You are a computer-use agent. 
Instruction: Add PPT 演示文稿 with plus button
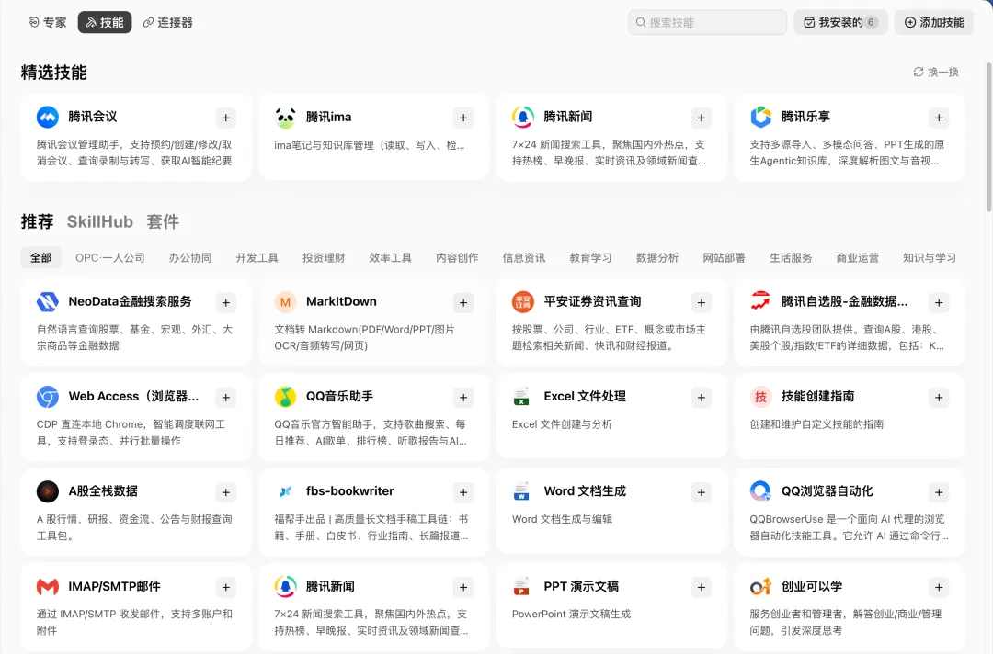701,588
